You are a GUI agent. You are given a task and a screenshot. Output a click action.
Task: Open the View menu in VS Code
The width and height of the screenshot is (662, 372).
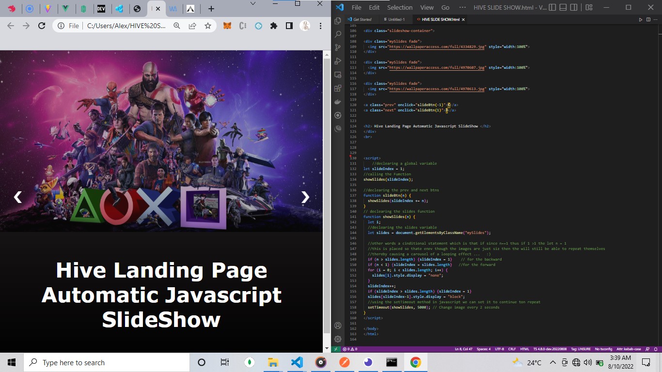427,7
